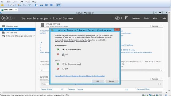Click green shield beside Administrators On
The height and width of the screenshot is (96, 171).
[x=58, y=49]
